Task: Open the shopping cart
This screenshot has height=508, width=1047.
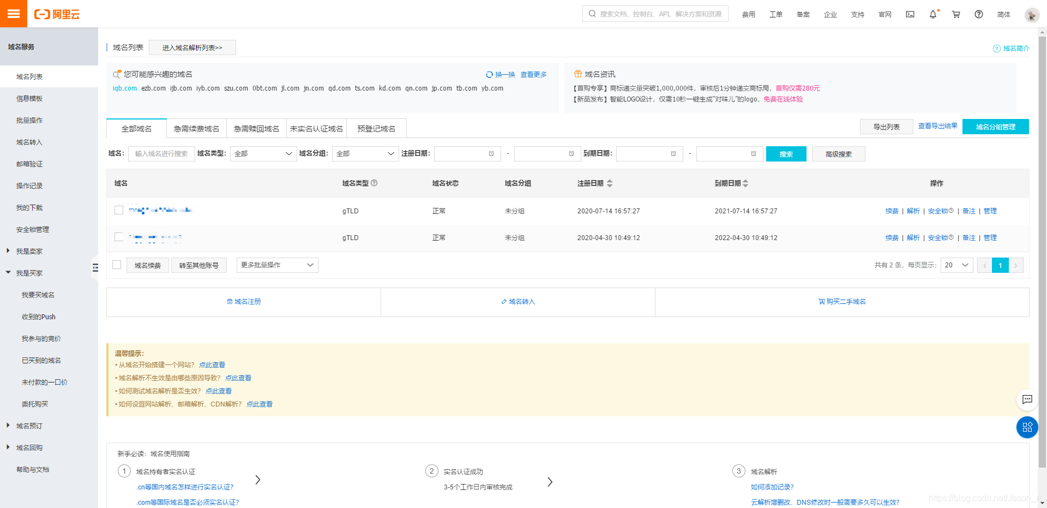Action: (x=956, y=14)
